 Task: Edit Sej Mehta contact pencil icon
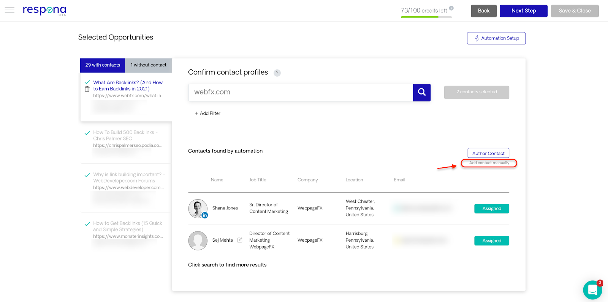pyautogui.click(x=240, y=240)
